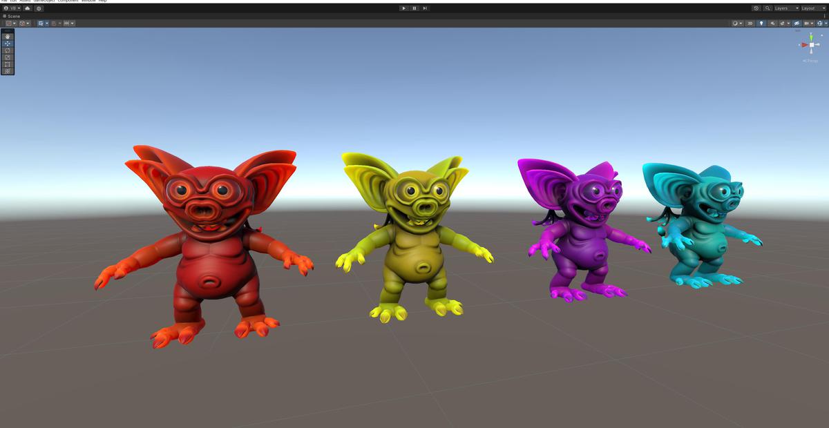Switch to the Scene tab

(12, 16)
